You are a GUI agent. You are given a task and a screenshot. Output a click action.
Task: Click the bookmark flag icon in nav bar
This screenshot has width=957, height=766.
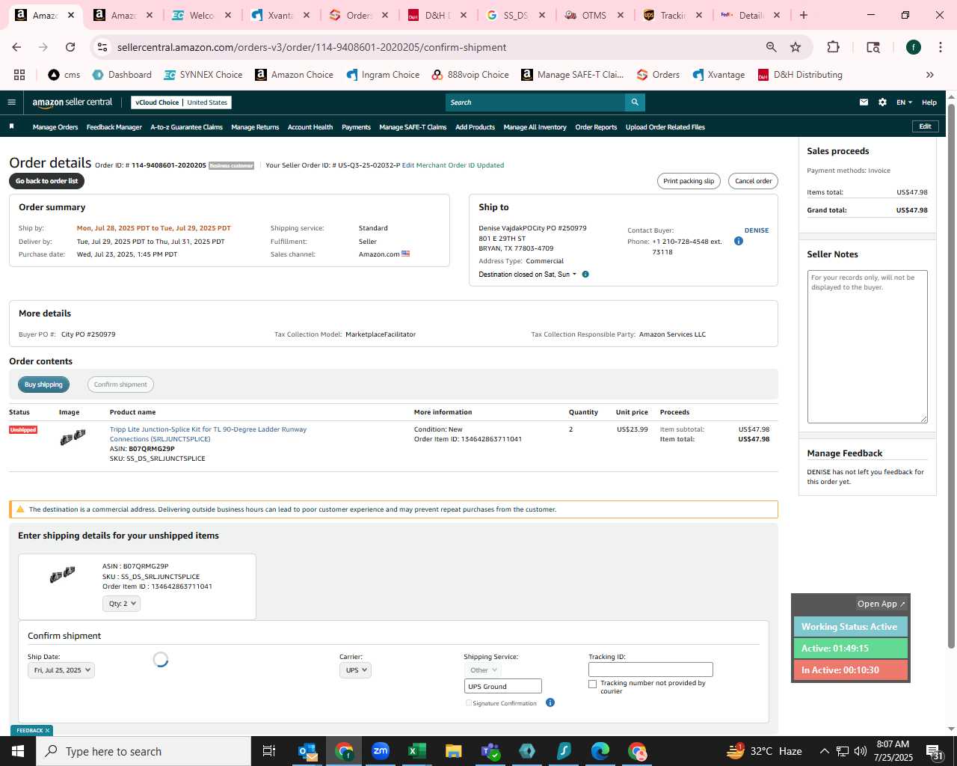[11, 126]
